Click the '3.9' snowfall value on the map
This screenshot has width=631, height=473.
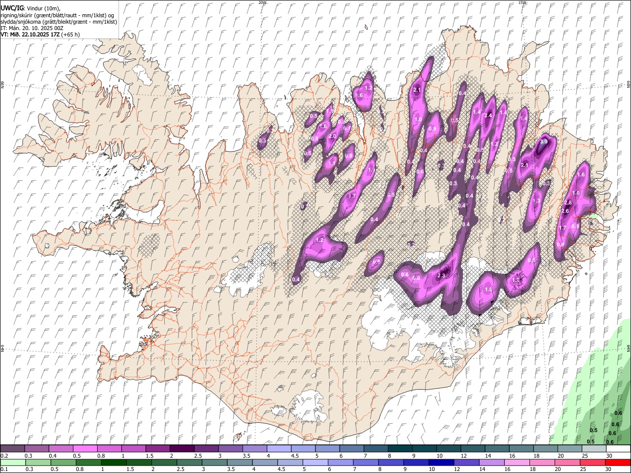(x=544, y=141)
